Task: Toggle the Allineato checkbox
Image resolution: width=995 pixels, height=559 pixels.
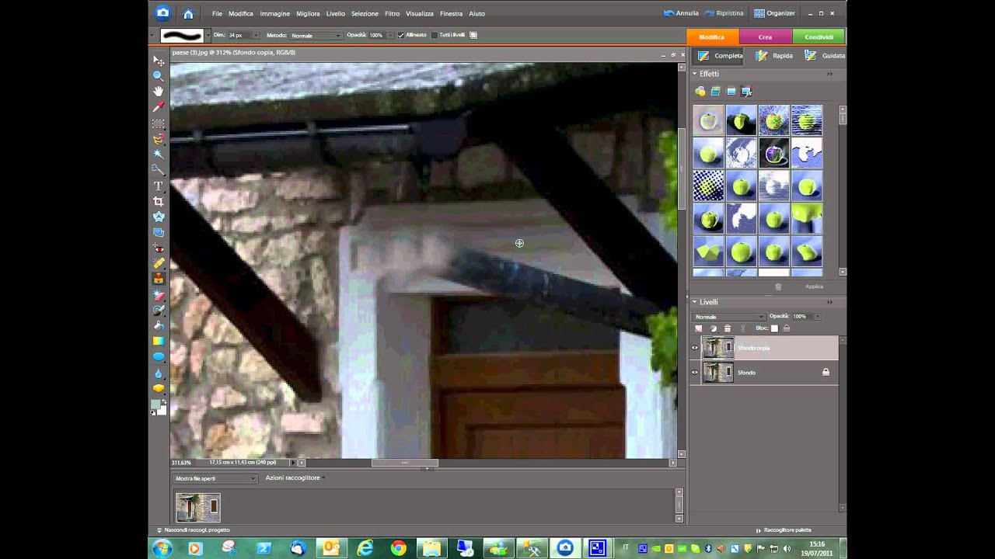Action: 401,35
